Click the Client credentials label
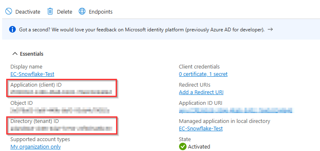320x151 pixels. click(x=199, y=67)
